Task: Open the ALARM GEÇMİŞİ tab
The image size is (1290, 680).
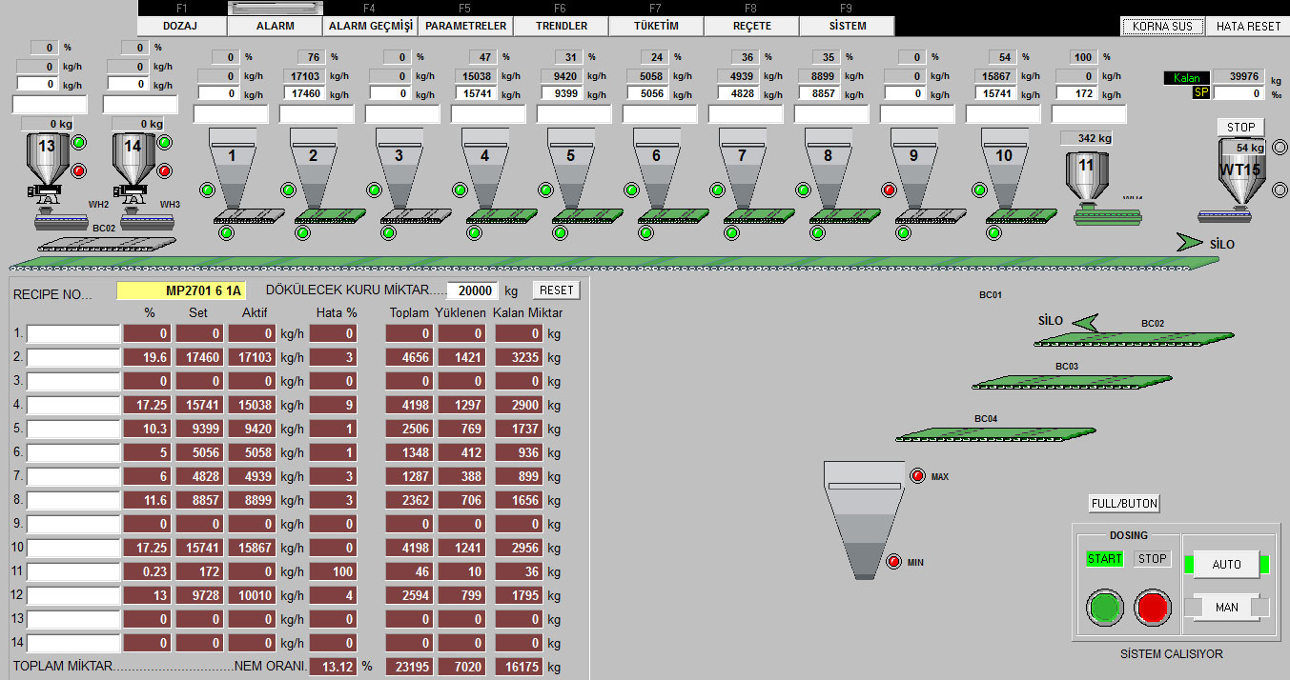Action: [371, 26]
